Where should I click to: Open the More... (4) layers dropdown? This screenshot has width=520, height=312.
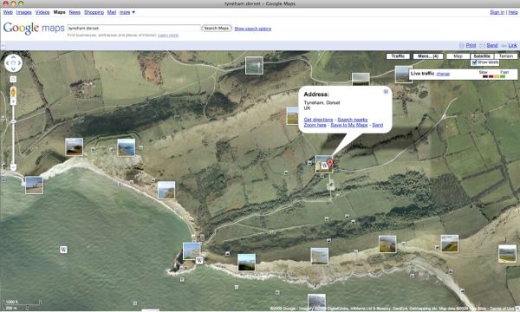[428, 56]
